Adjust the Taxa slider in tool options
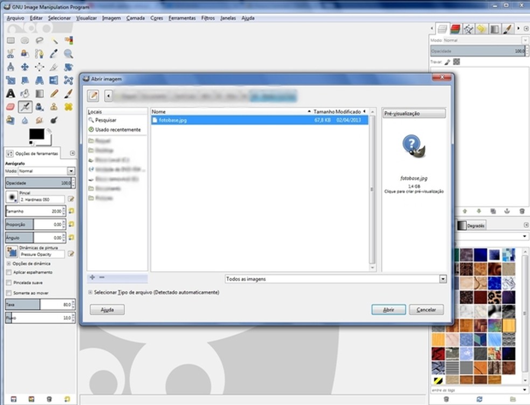Screen dimensions: 530x405 (x=40, y=305)
